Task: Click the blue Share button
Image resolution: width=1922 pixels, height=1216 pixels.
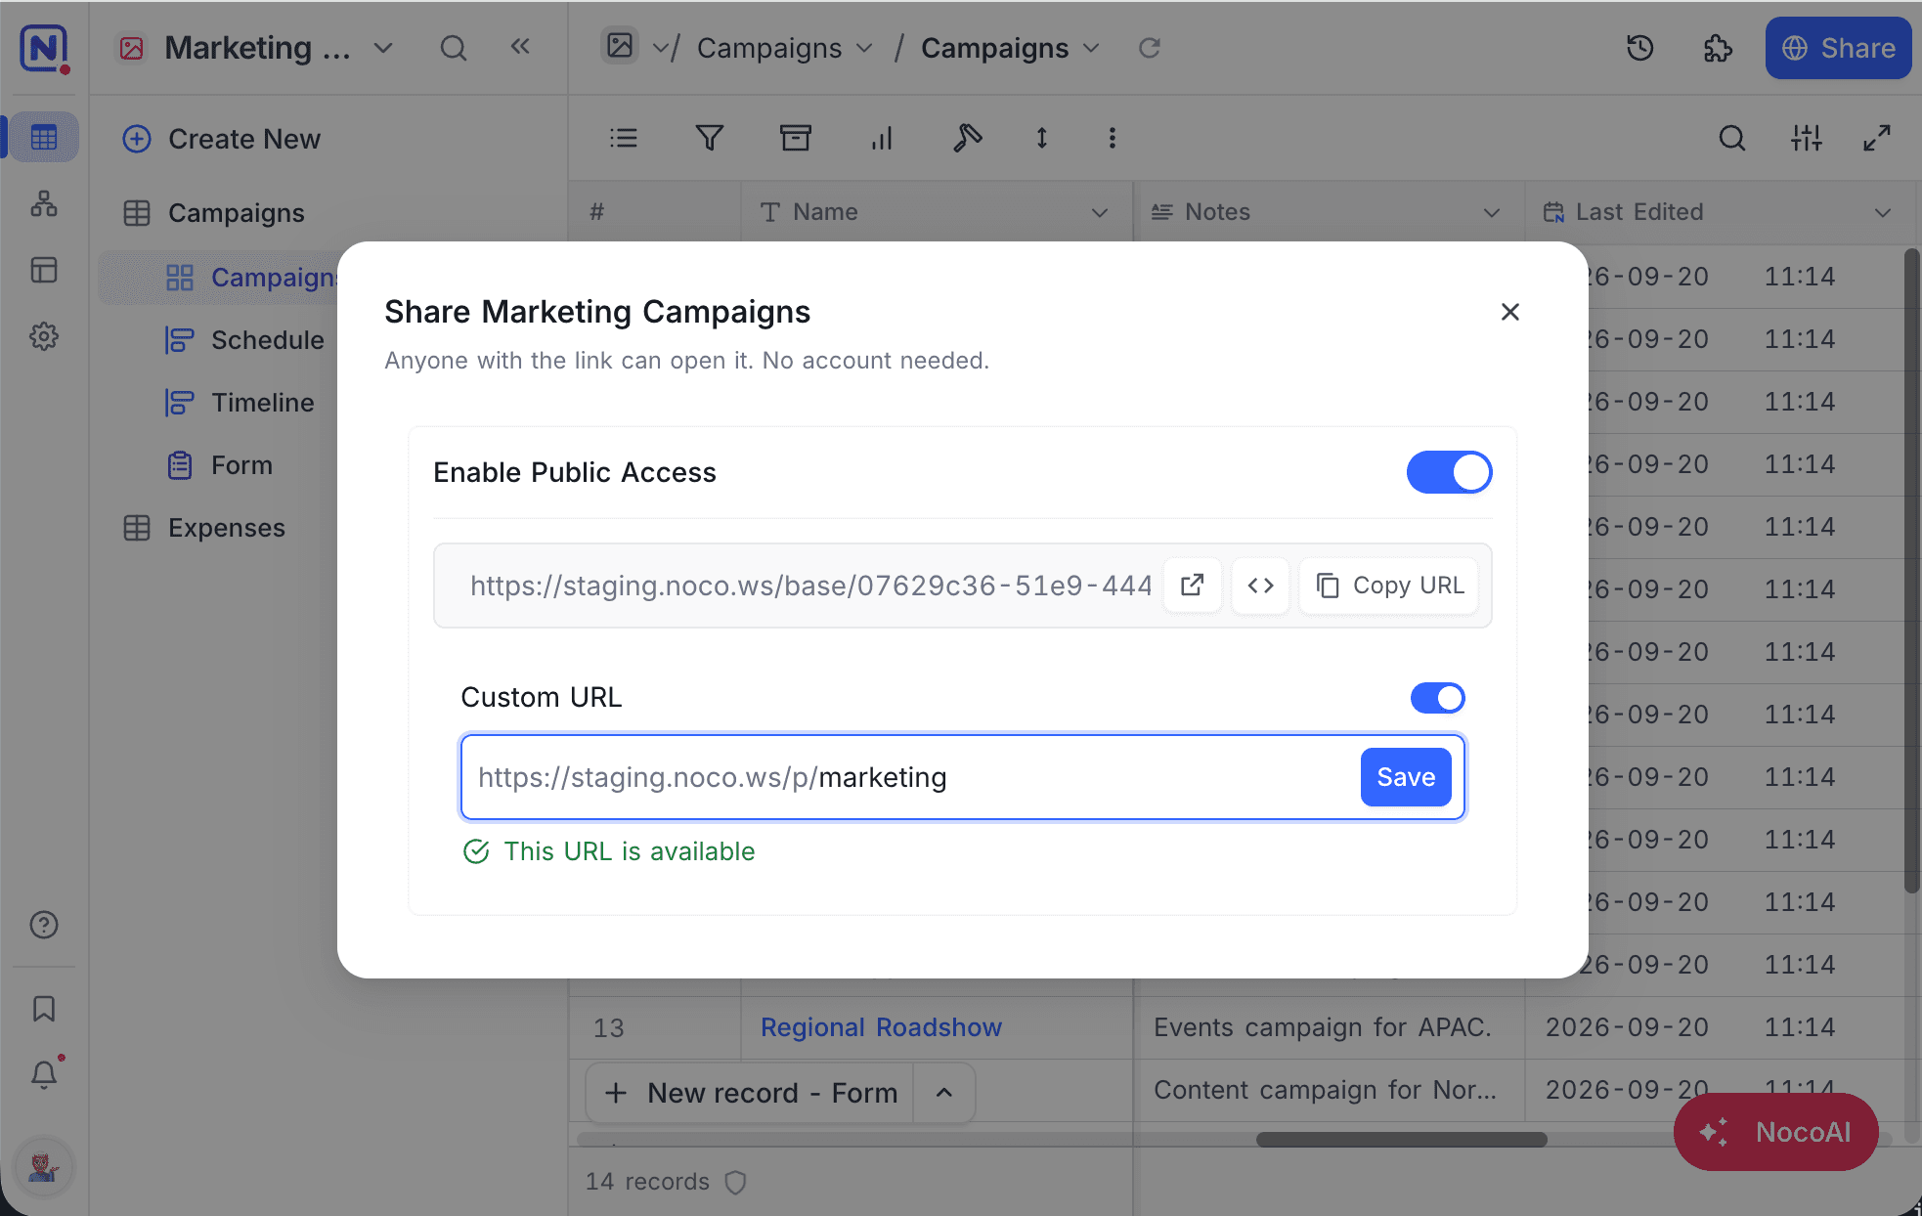Action: tap(1838, 48)
